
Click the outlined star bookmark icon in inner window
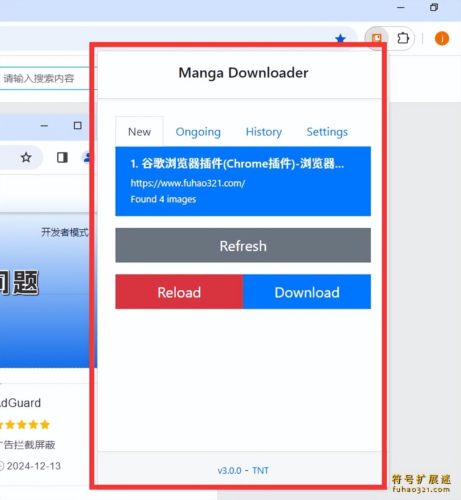coord(26,157)
